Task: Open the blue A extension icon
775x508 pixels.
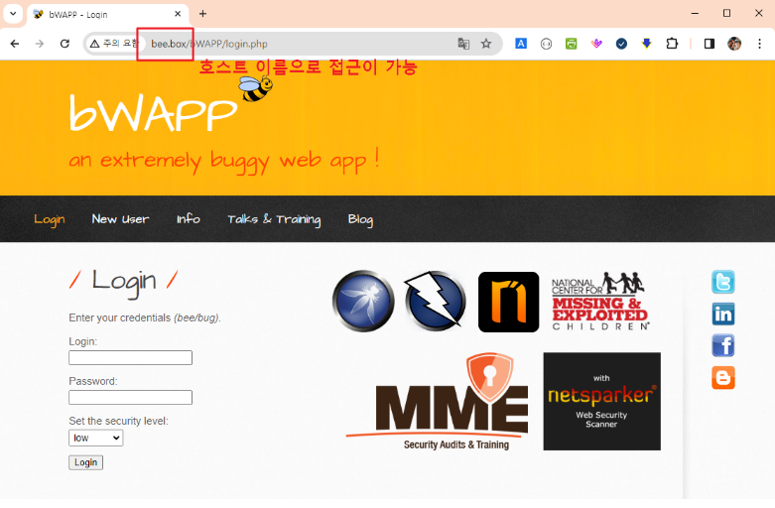Action: coord(521,44)
